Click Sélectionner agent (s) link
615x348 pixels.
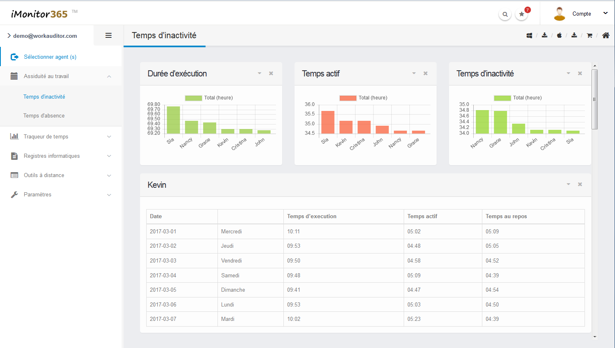(50, 57)
